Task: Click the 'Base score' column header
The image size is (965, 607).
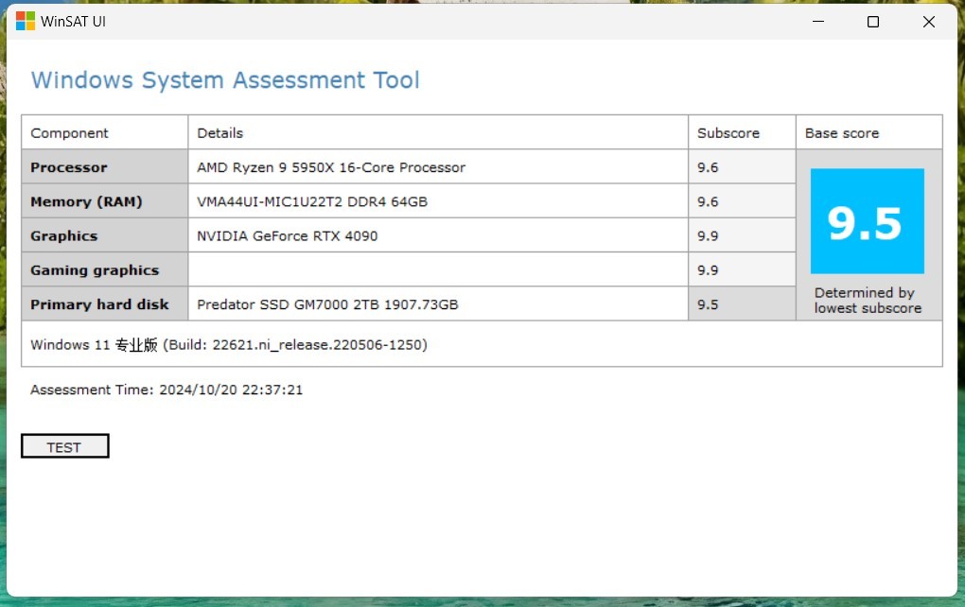Action: pos(869,132)
